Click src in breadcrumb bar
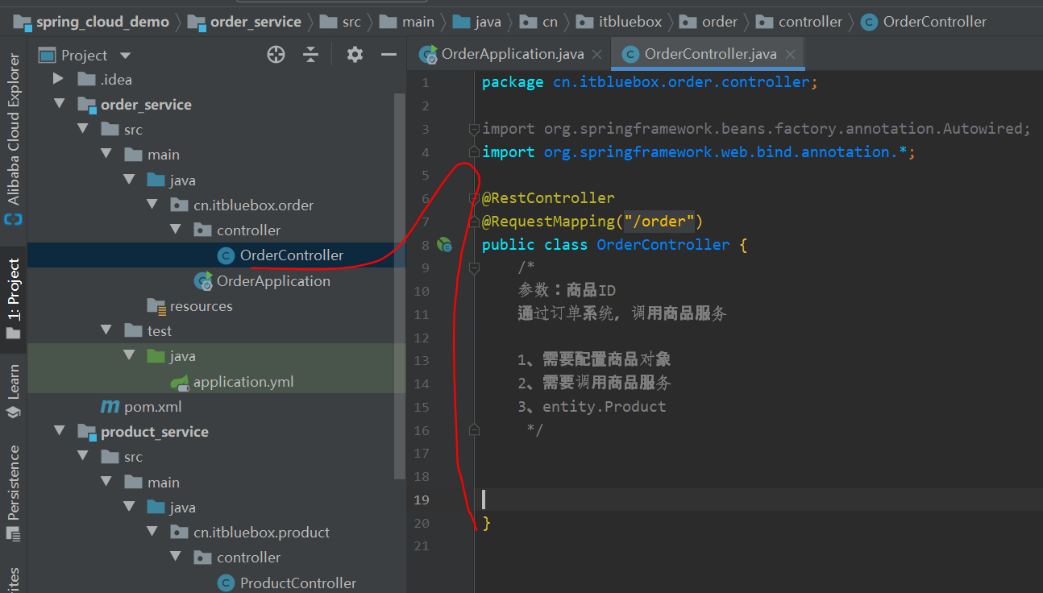 (351, 22)
